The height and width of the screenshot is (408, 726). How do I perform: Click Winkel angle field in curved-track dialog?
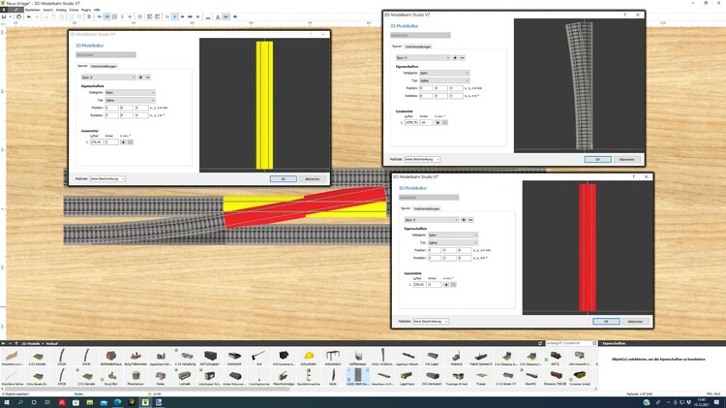(426, 122)
